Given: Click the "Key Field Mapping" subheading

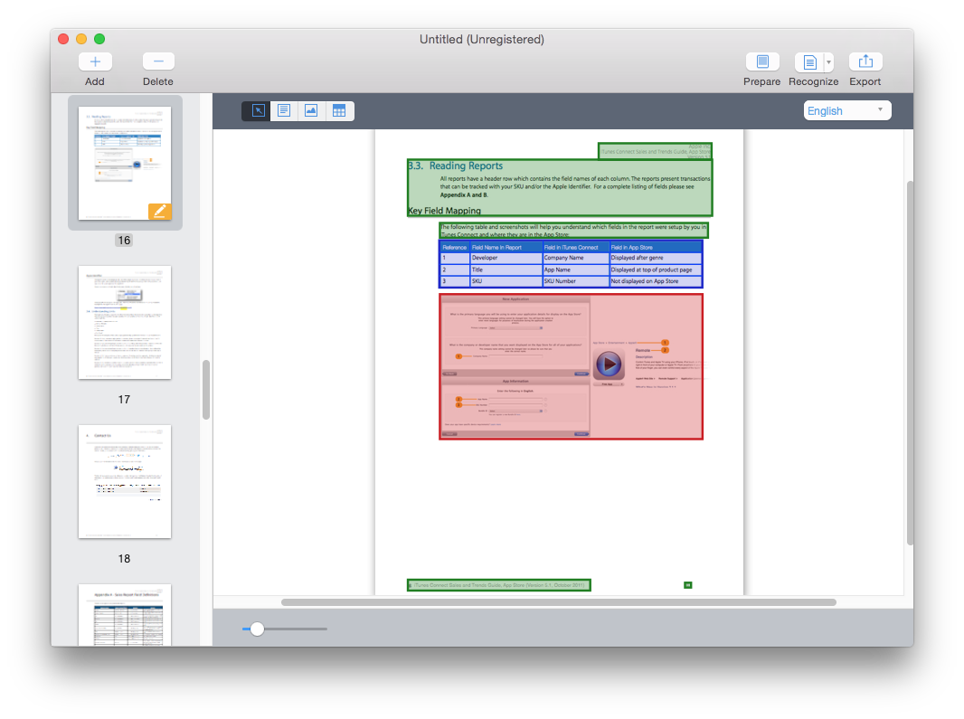Looking at the screenshot, I should tap(445, 211).
